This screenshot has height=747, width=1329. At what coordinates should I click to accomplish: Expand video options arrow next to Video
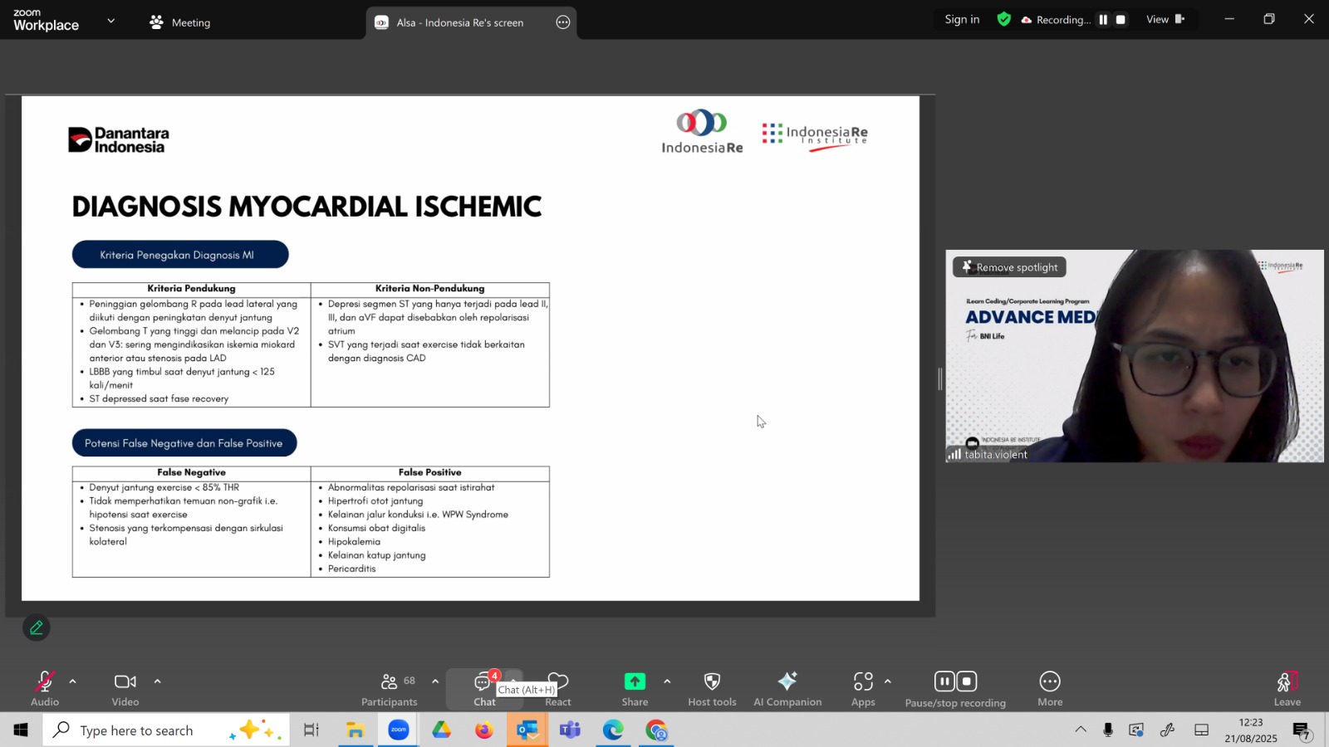pyautogui.click(x=157, y=681)
